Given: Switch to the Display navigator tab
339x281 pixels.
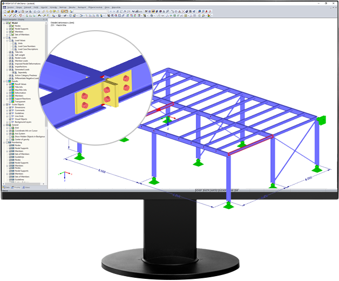Looking at the screenshot, I should coord(16,188).
